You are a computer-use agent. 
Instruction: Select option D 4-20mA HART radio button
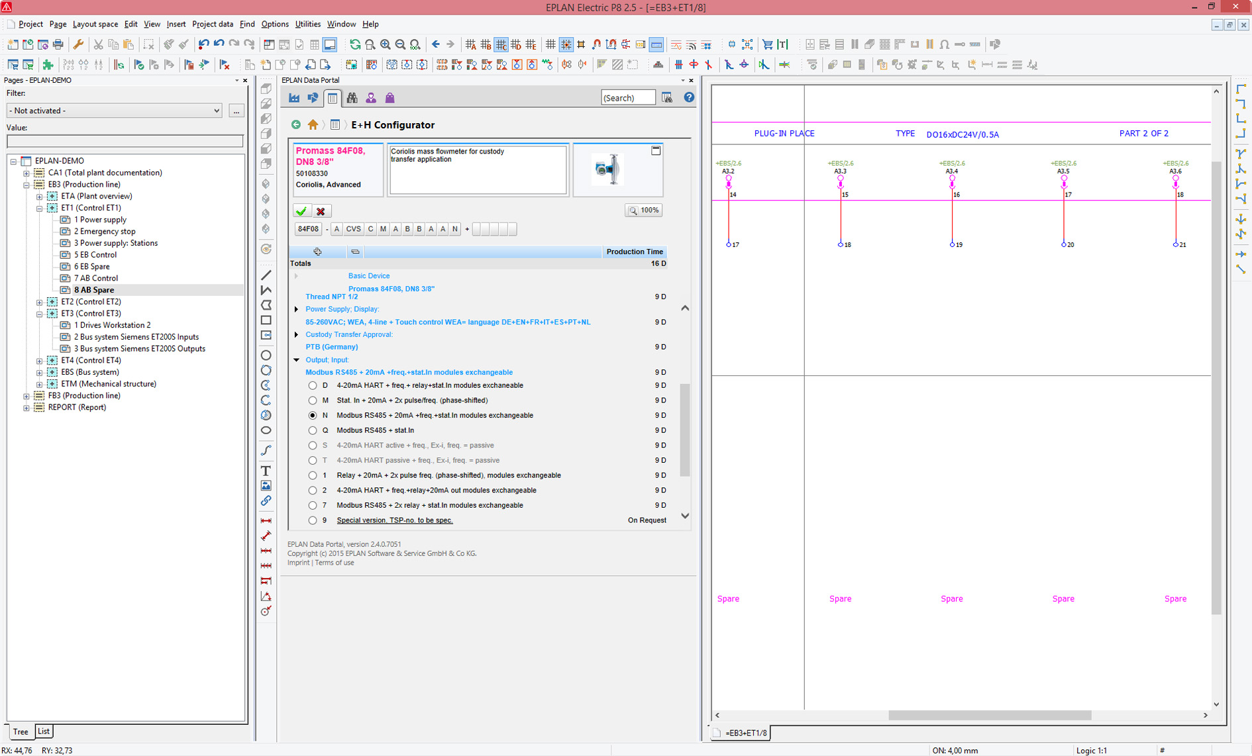[313, 385]
